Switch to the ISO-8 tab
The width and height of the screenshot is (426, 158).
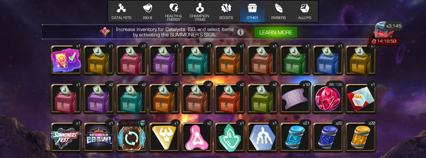[148, 11]
